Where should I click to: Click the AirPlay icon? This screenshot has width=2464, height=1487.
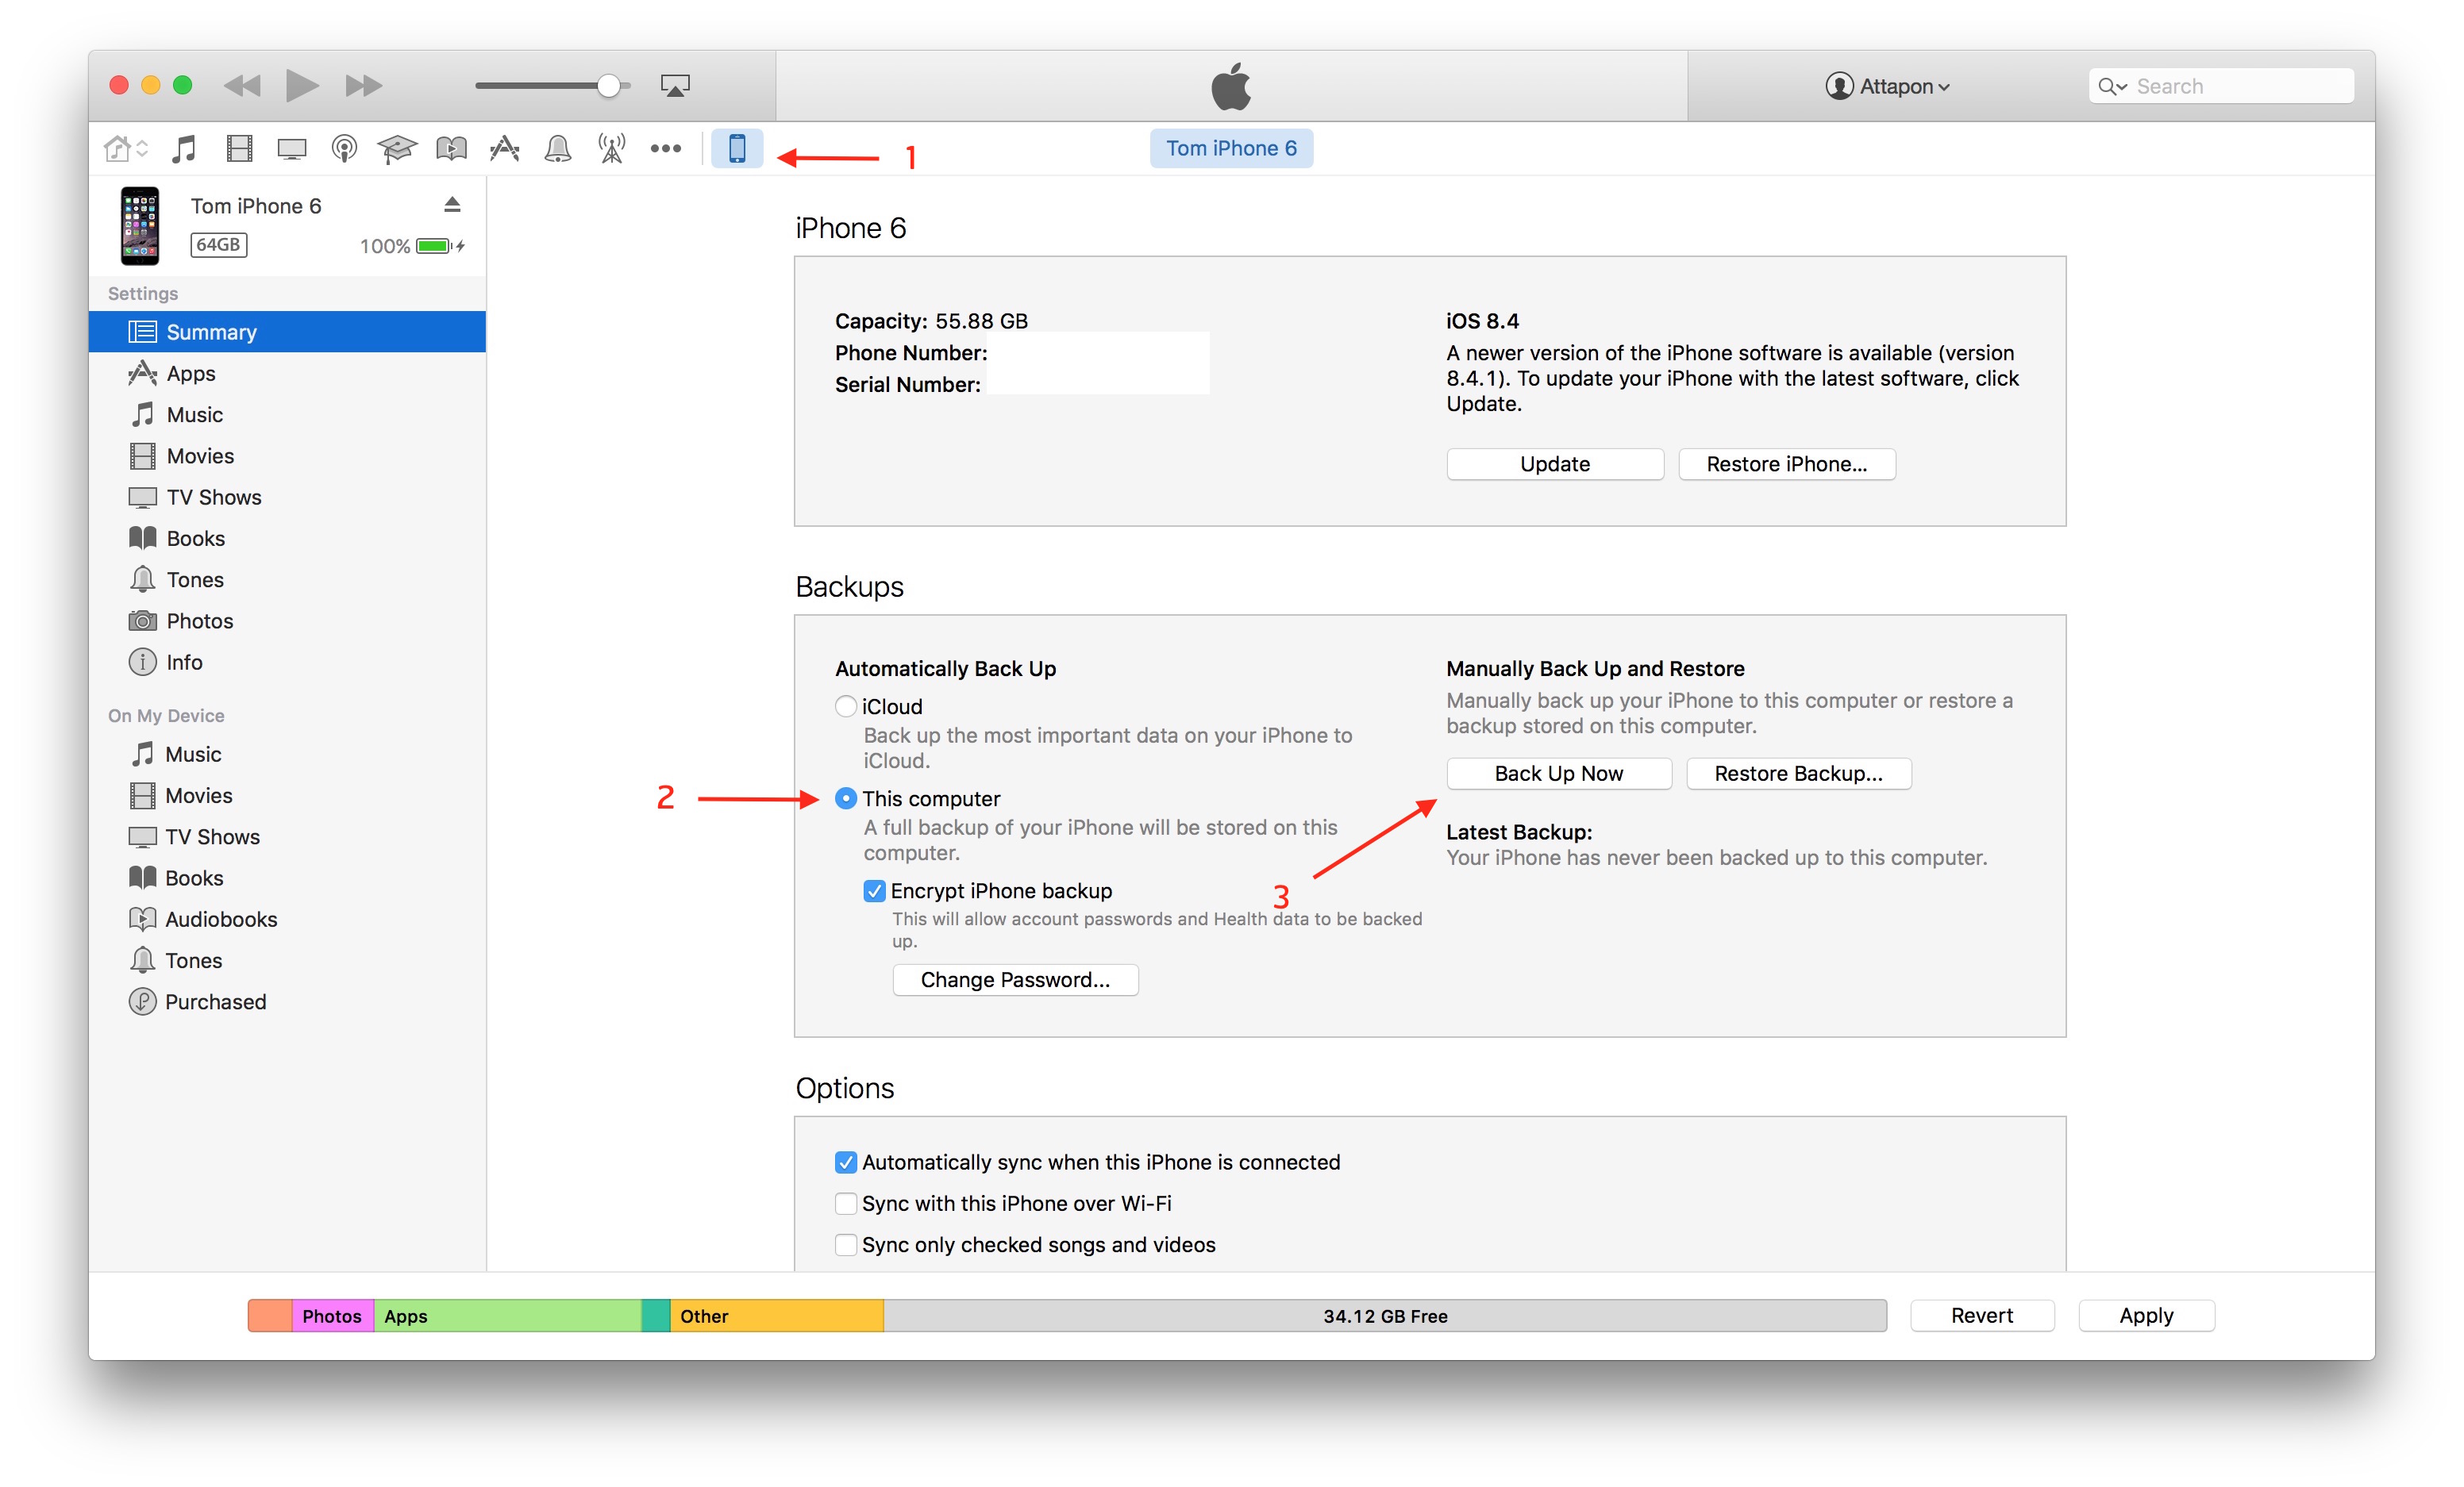tap(675, 86)
